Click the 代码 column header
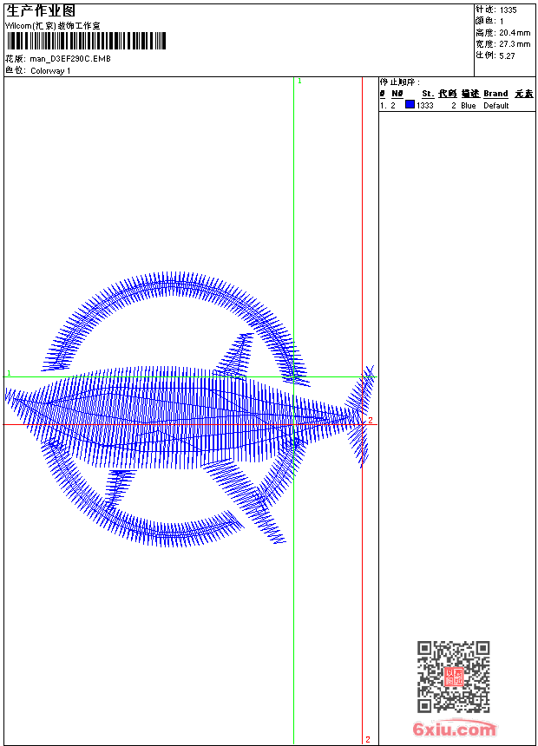This screenshot has height=746, width=538. [x=448, y=94]
